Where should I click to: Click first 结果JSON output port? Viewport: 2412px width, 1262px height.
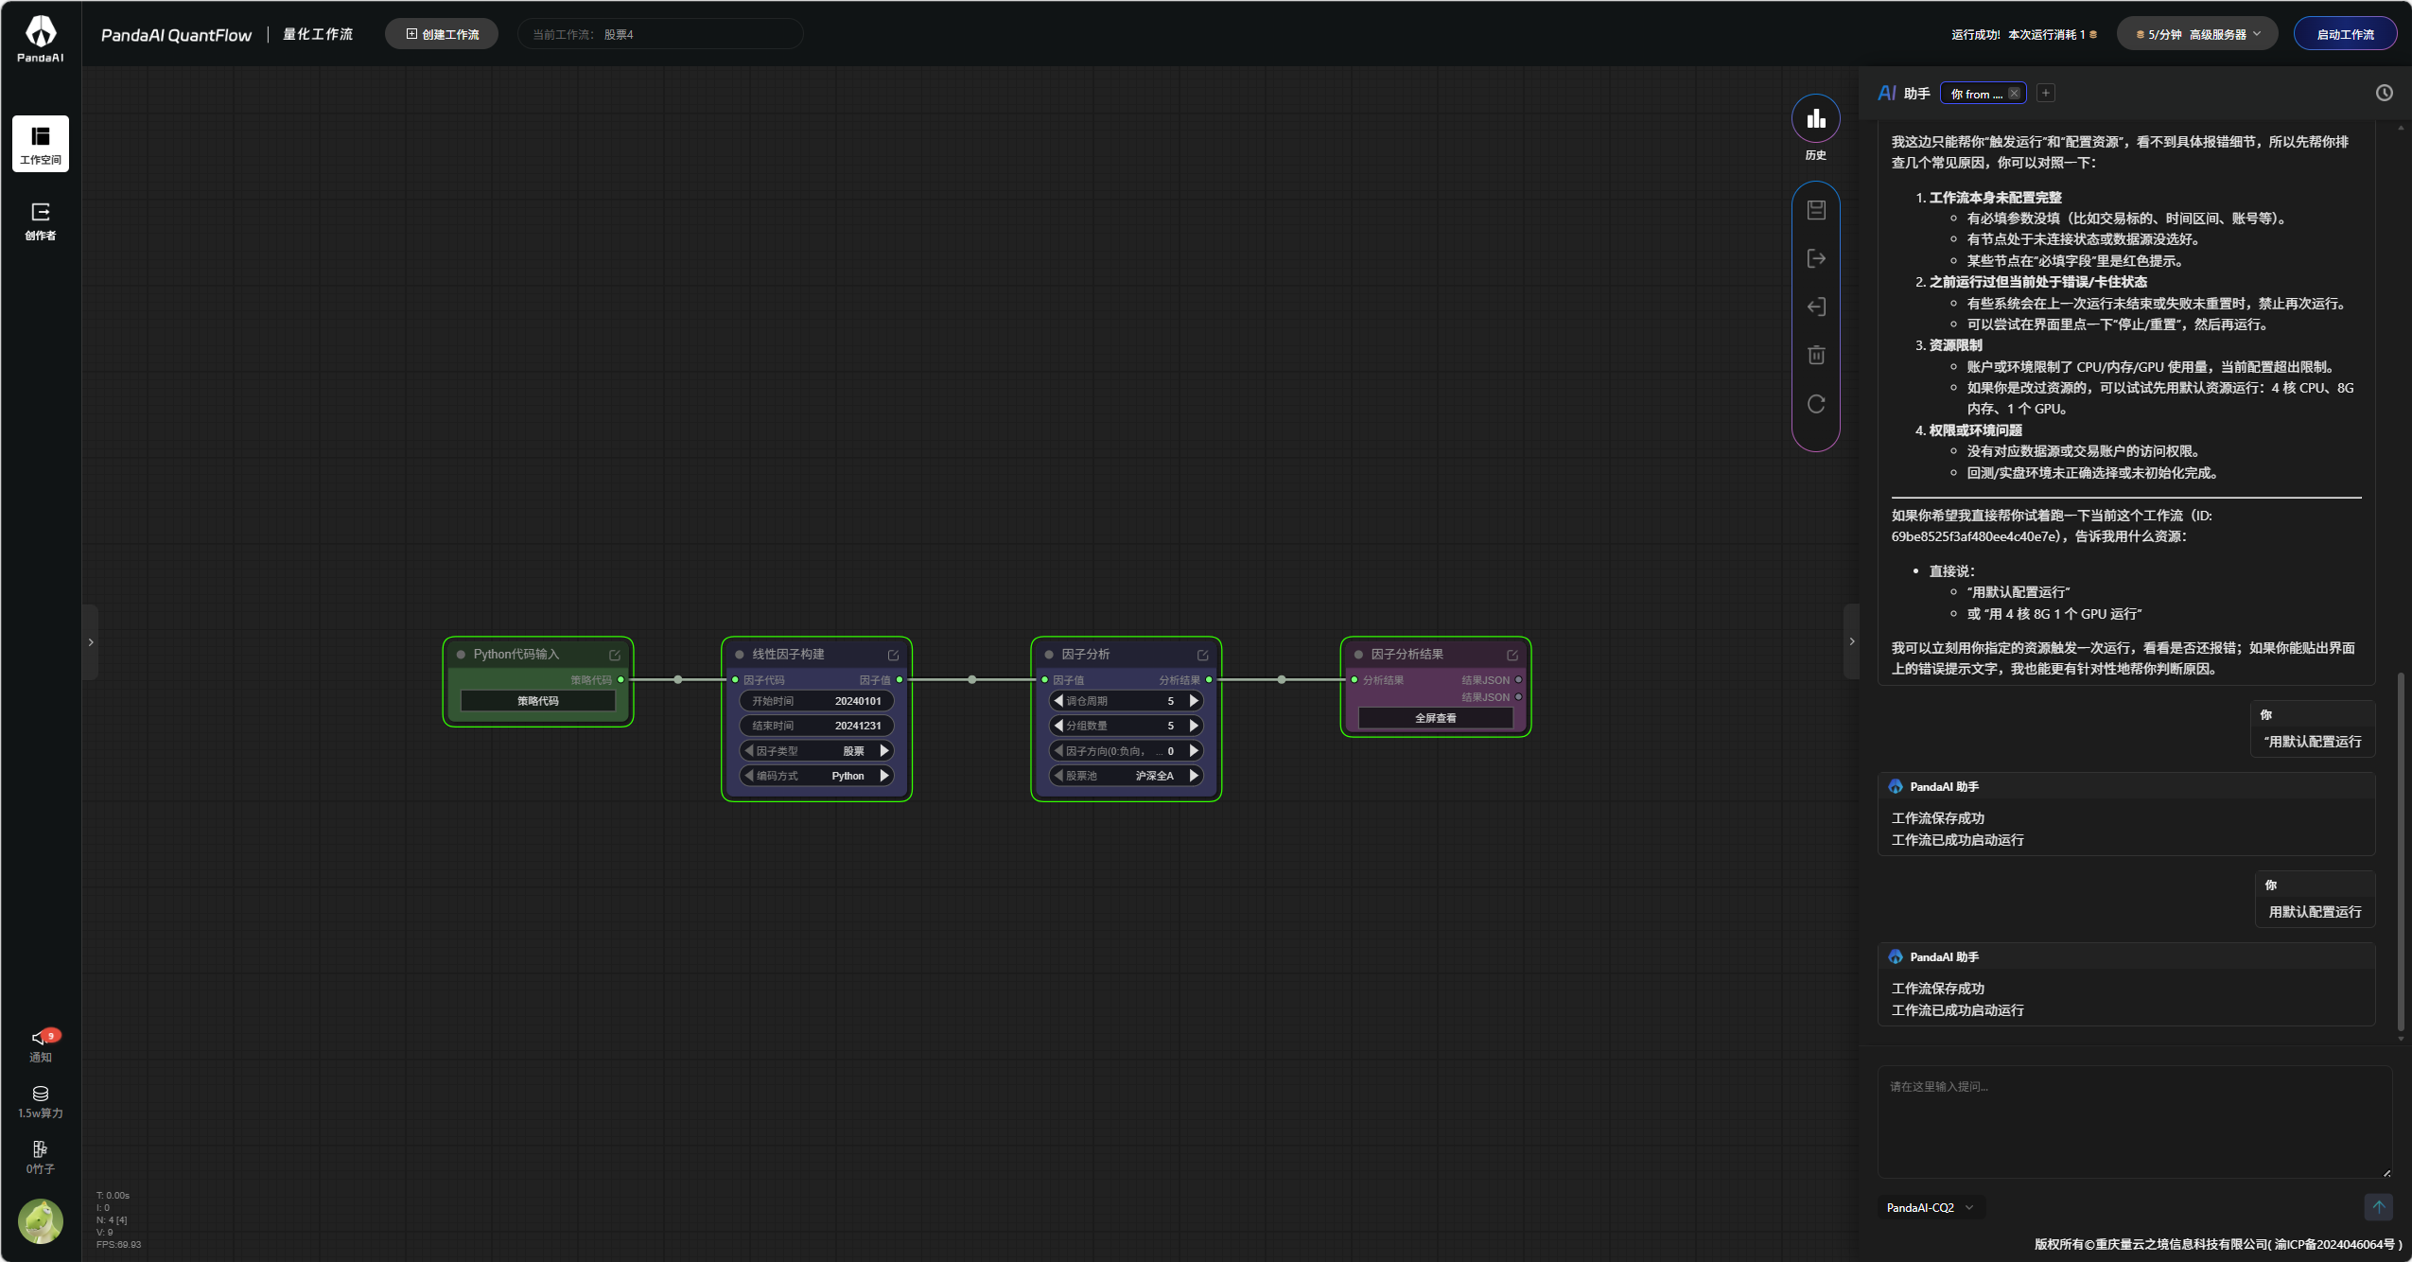coord(1518,680)
